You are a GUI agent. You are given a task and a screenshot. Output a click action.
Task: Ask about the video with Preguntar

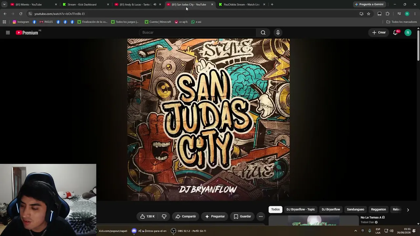(215, 216)
